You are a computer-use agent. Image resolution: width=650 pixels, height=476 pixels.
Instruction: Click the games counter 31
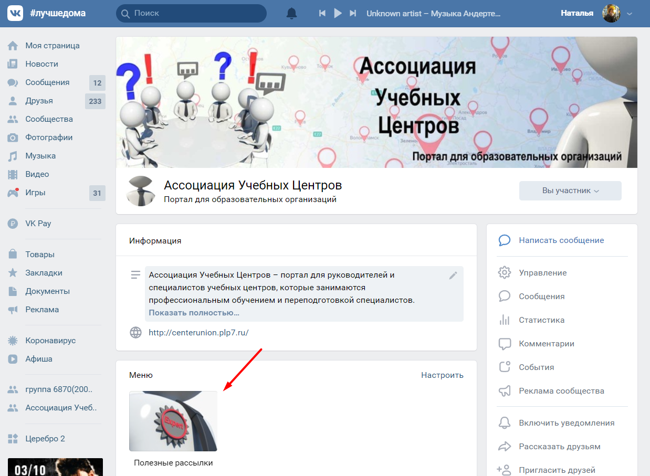pos(97,193)
